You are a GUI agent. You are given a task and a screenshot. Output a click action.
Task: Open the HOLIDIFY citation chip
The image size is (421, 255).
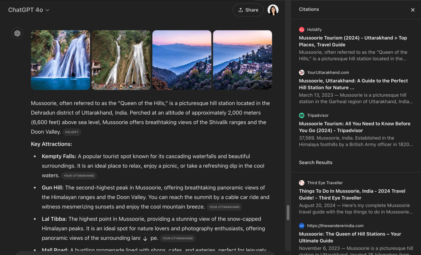[x=72, y=132]
